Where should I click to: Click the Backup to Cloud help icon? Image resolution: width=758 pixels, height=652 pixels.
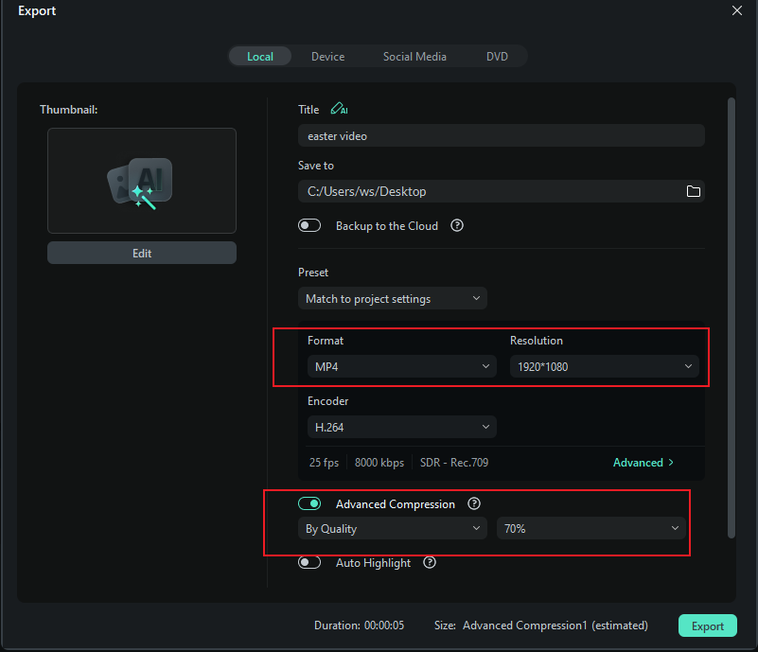457,226
